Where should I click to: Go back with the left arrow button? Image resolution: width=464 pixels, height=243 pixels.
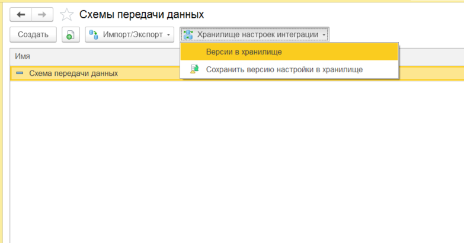[x=21, y=14]
